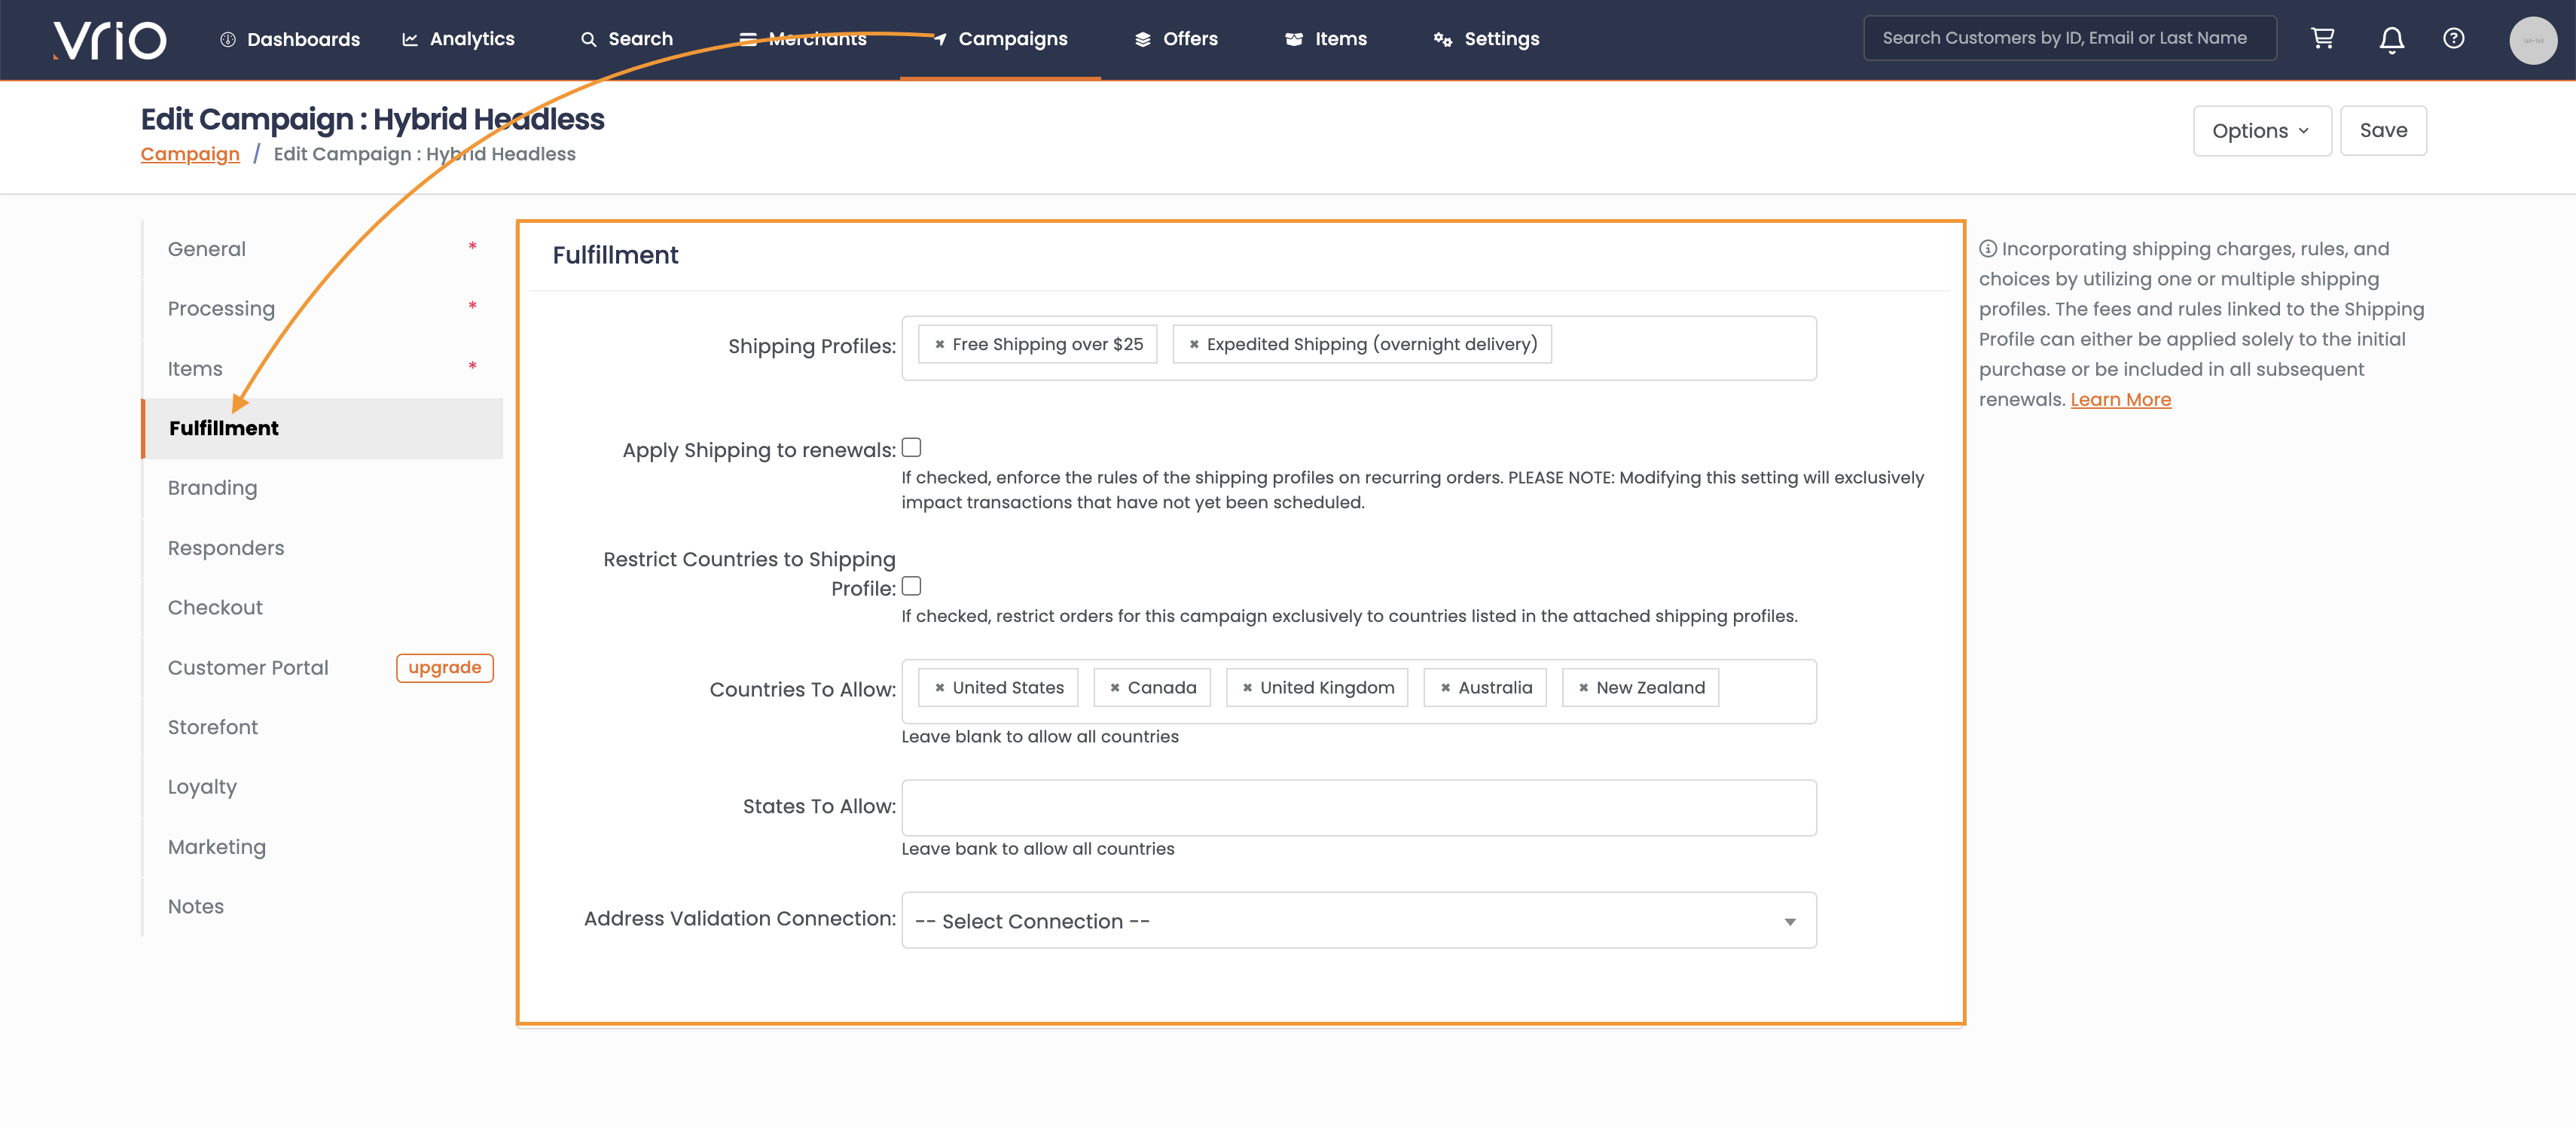Open the Learn More link

tap(2120, 400)
